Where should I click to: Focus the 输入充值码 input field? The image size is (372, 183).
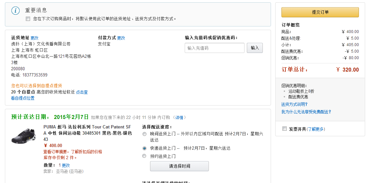(x=214, y=48)
